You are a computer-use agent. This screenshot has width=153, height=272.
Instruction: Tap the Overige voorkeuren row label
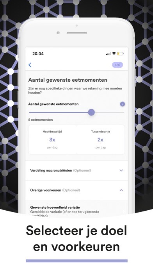coord(46,190)
